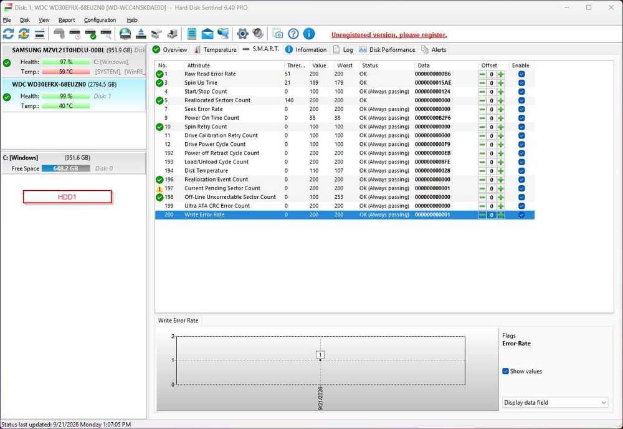Decrease offset for Disk Temperature row
Viewport: 623px width, 429px height.
[482, 171]
